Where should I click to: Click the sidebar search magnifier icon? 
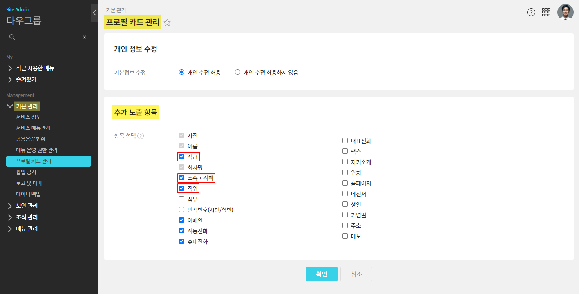[x=12, y=37]
